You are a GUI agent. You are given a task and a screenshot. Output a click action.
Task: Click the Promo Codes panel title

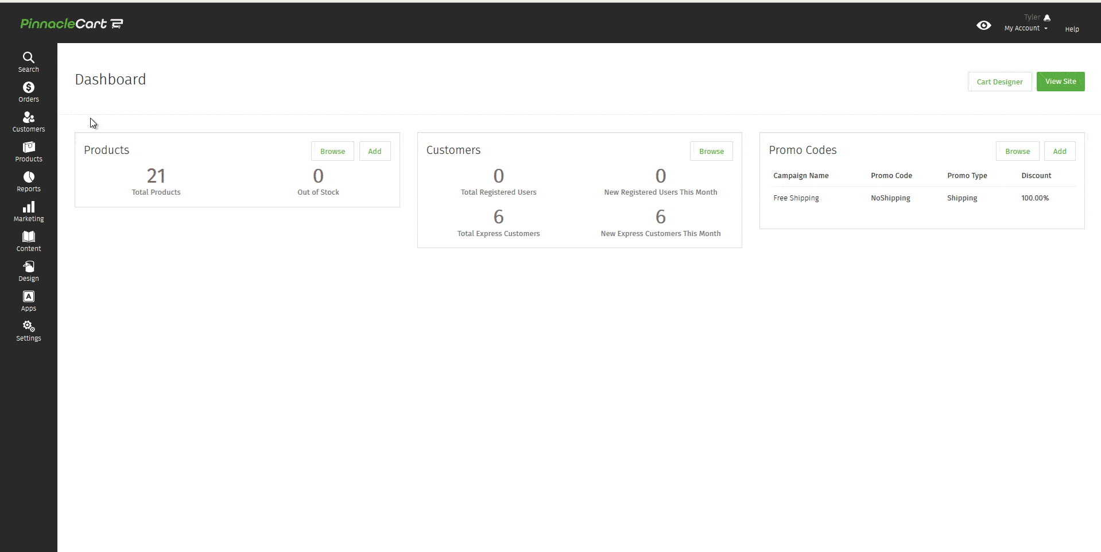click(803, 150)
